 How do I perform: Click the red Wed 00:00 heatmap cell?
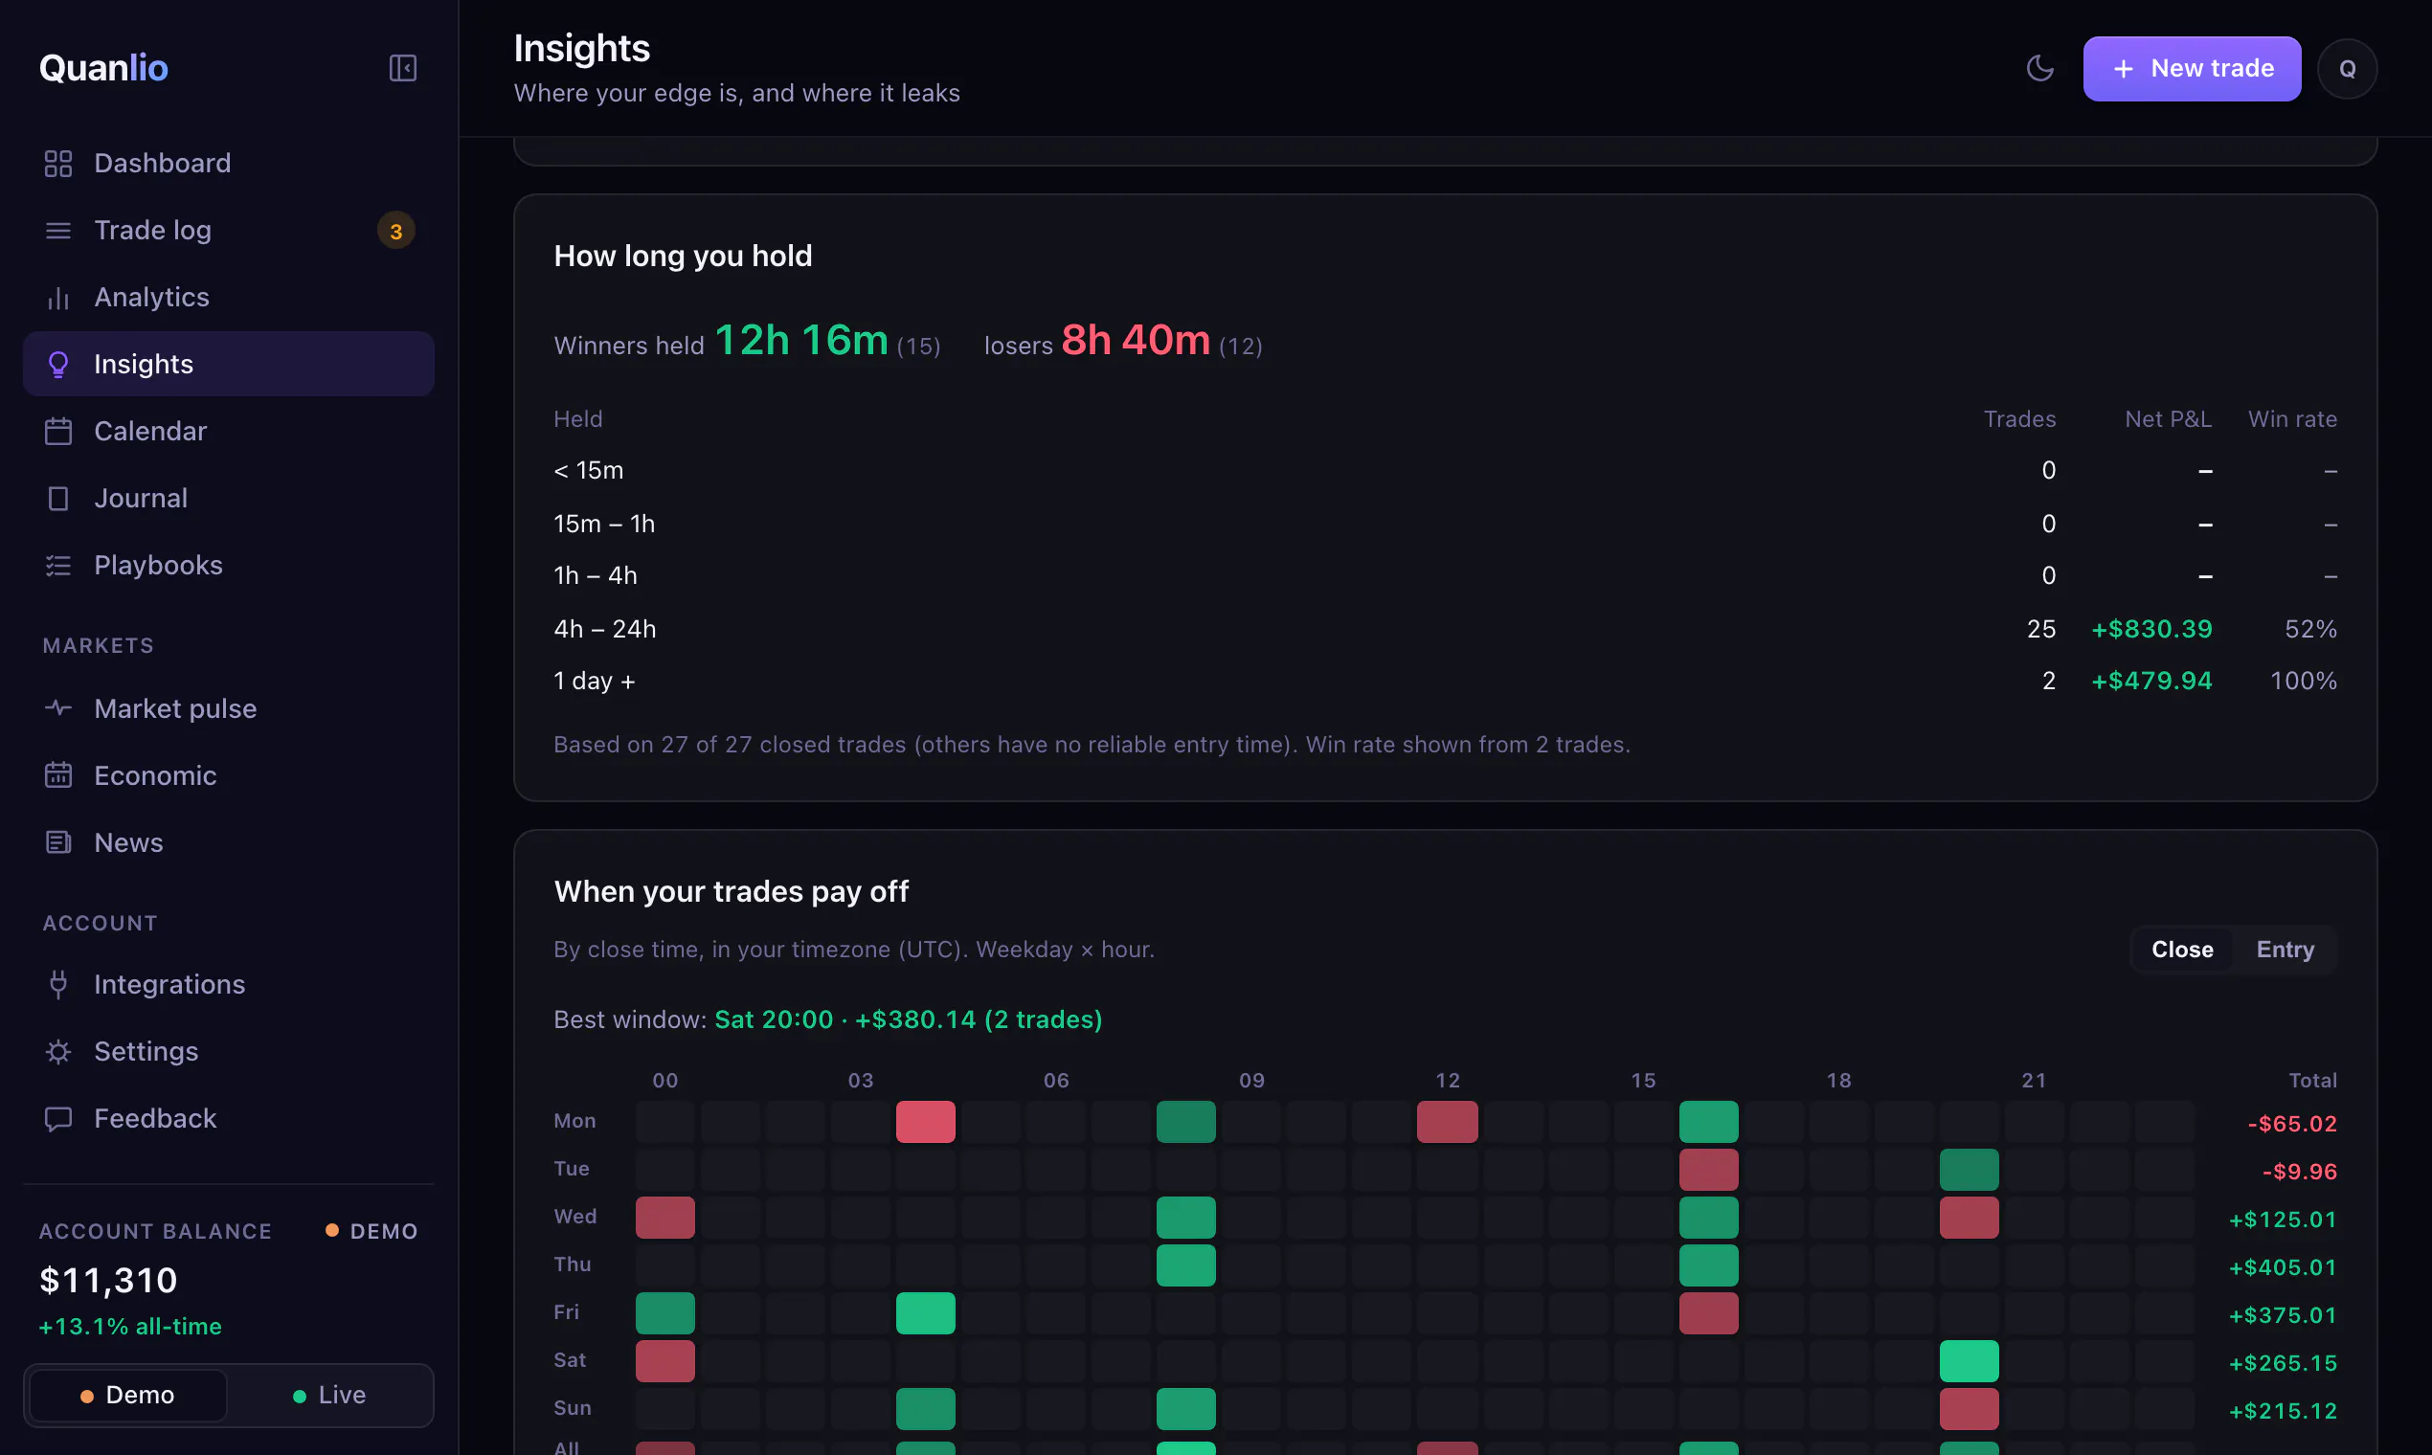[664, 1218]
